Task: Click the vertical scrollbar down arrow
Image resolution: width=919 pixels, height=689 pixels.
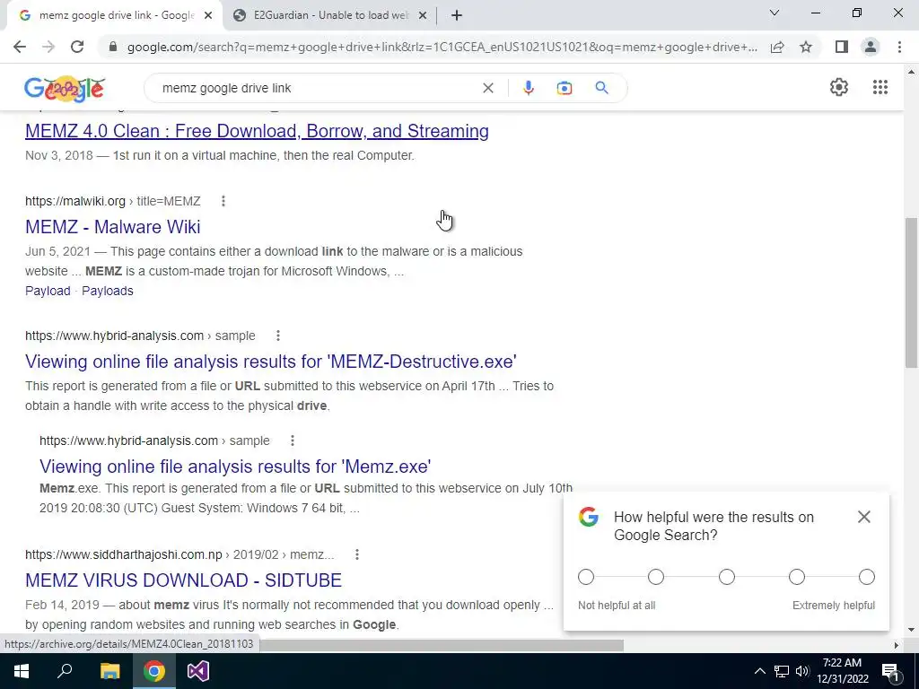Action: (911, 631)
